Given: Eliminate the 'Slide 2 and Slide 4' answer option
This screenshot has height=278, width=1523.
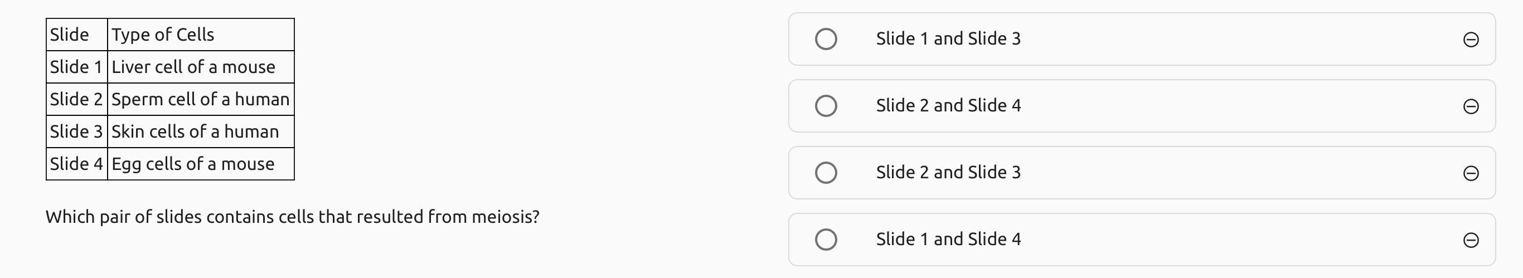Looking at the screenshot, I should pos(1471,106).
